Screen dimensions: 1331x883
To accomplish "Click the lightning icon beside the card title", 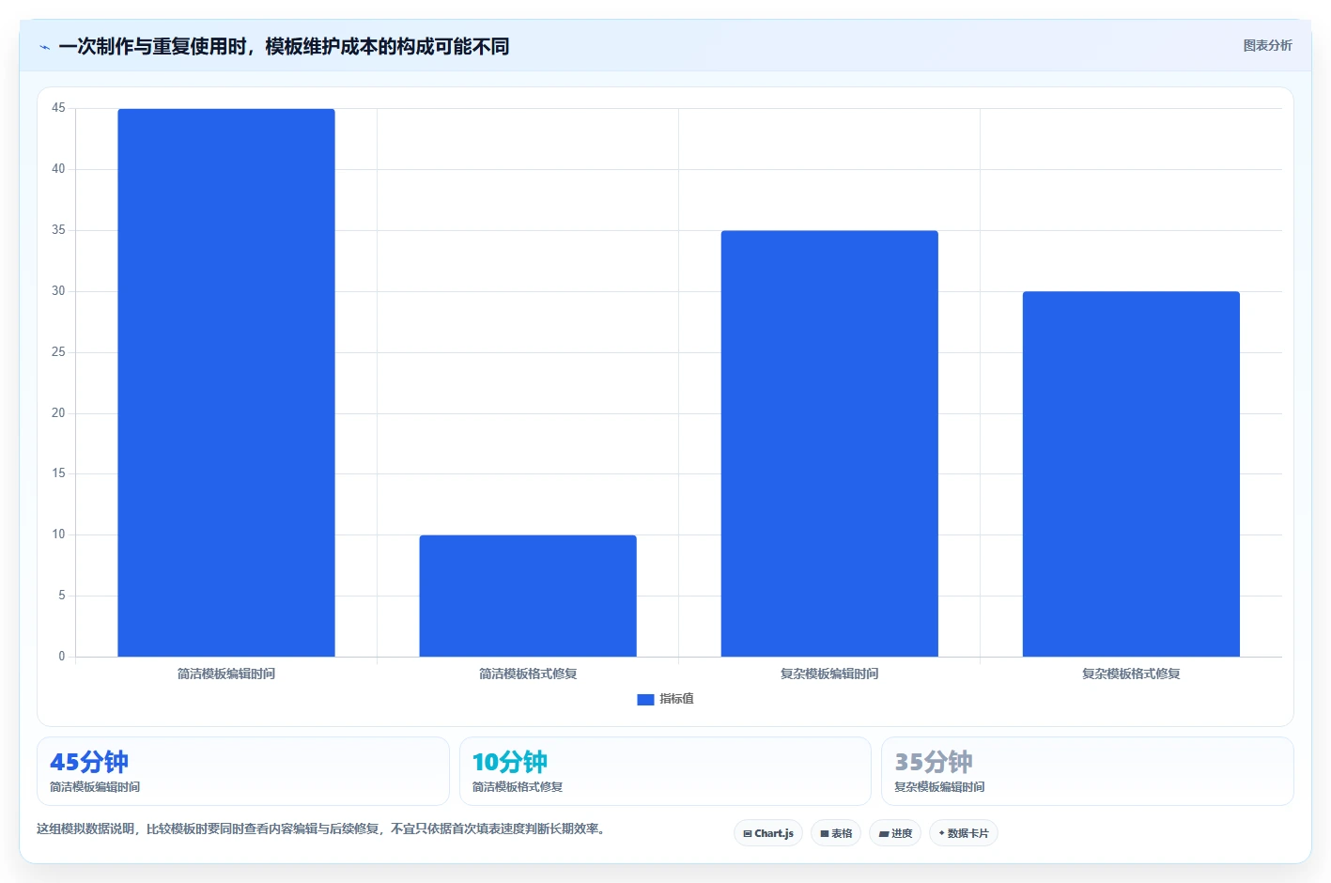I will [44, 47].
